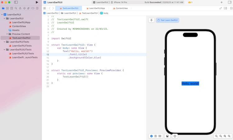Click the import SwiftUI line
The width and height of the screenshot is (233, 140).
[x=61, y=38]
